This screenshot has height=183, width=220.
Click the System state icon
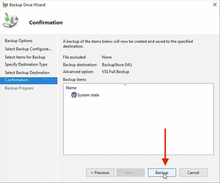pos(74,95)
